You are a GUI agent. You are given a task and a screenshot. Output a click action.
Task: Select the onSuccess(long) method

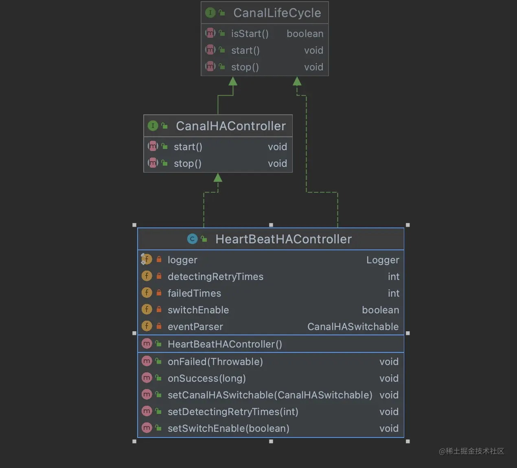click(x=207, y=378)
